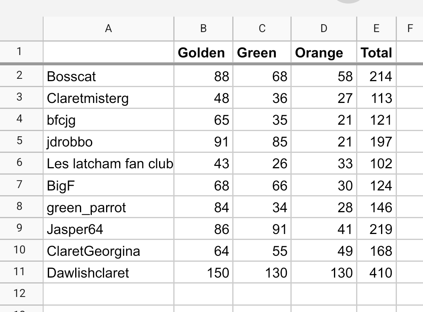Click the empty cell A12
423x312 pixels.
[108, 294]
